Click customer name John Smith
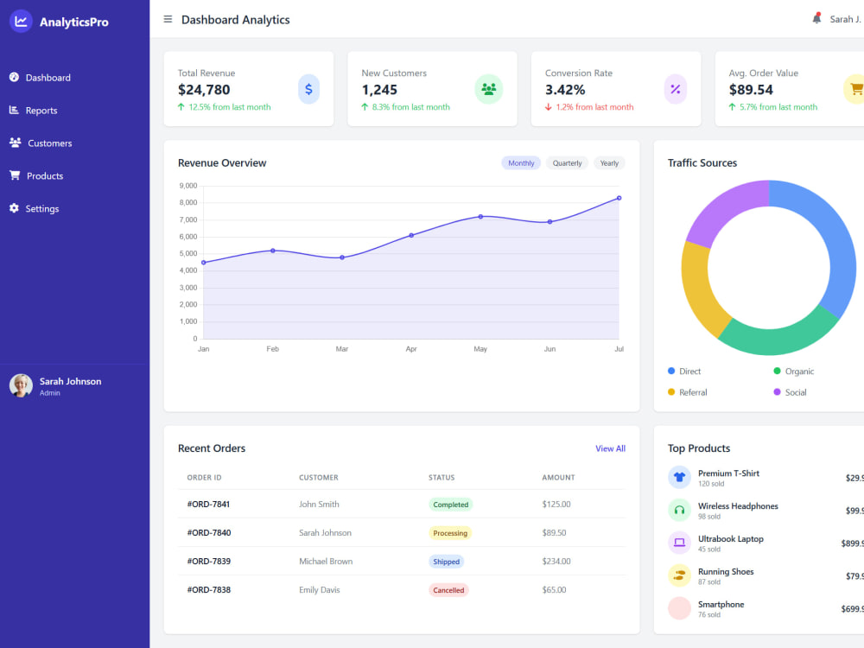864x648 pixels. pos(319,505)
